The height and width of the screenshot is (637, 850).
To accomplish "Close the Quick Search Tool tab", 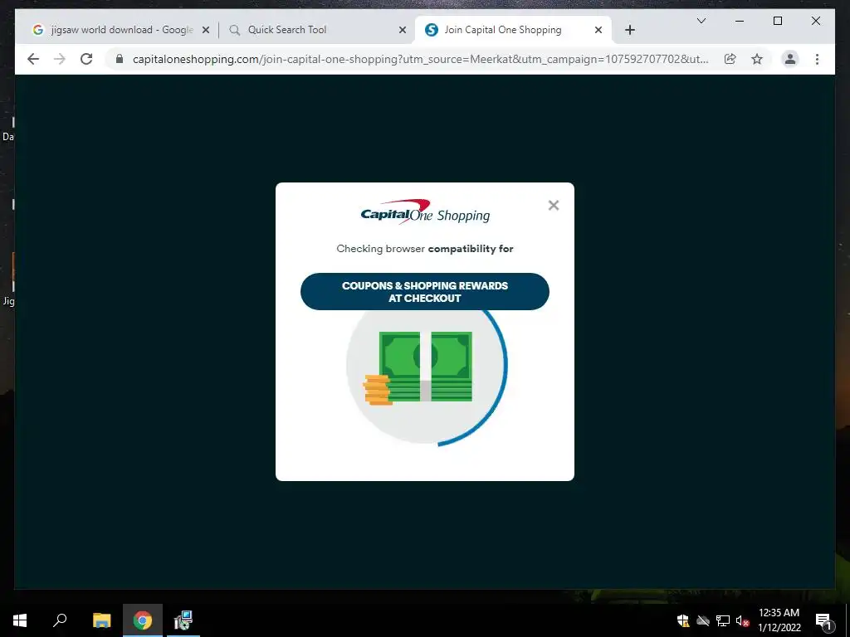I will pyautogui.click(x=403, y=30).
